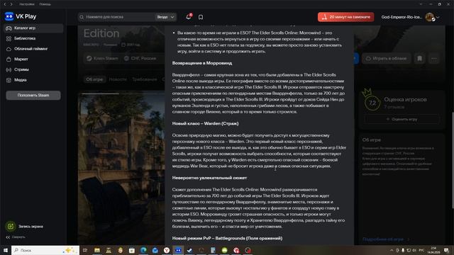Open the Windows Start menu

(5, 250)
